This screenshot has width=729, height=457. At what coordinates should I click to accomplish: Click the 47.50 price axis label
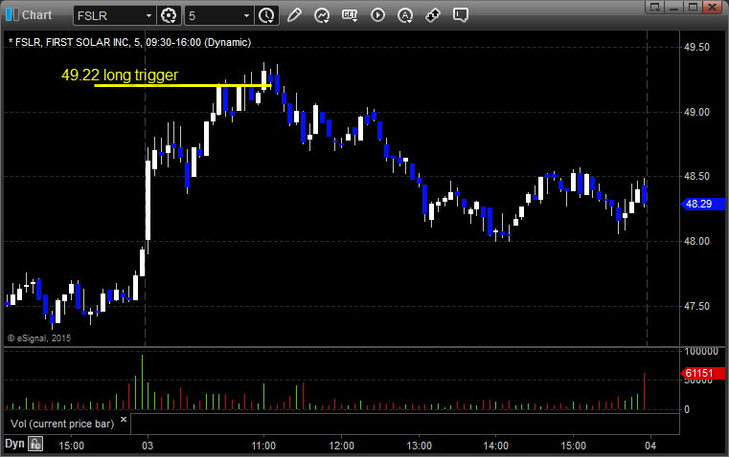[x=696, y=306]
